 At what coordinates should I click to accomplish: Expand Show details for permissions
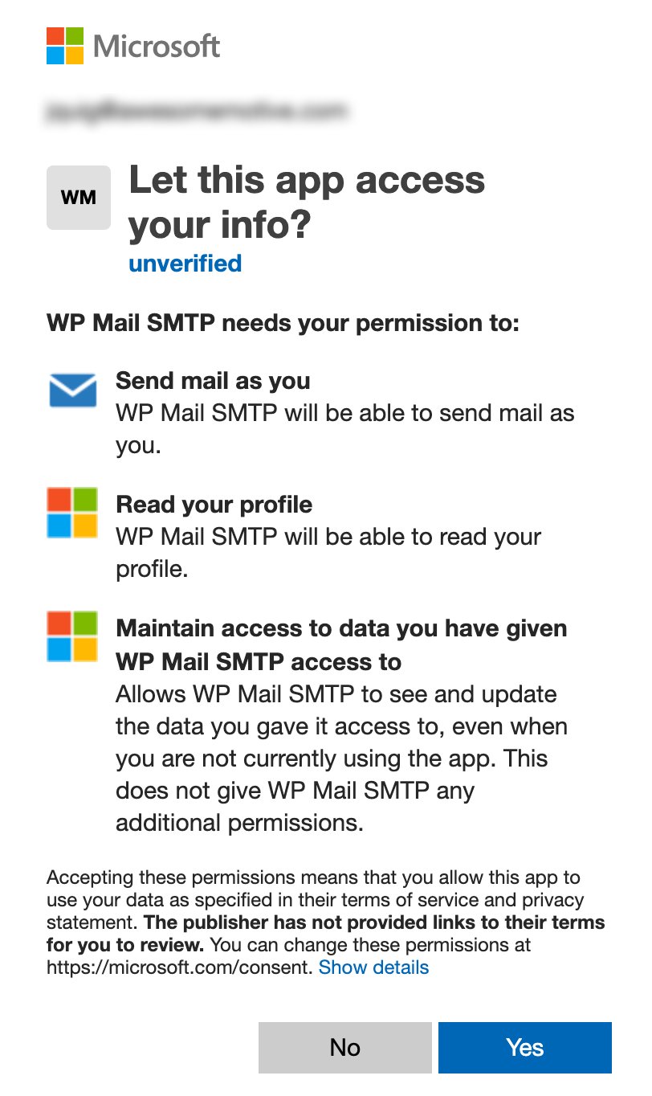[x=374, y=967]
